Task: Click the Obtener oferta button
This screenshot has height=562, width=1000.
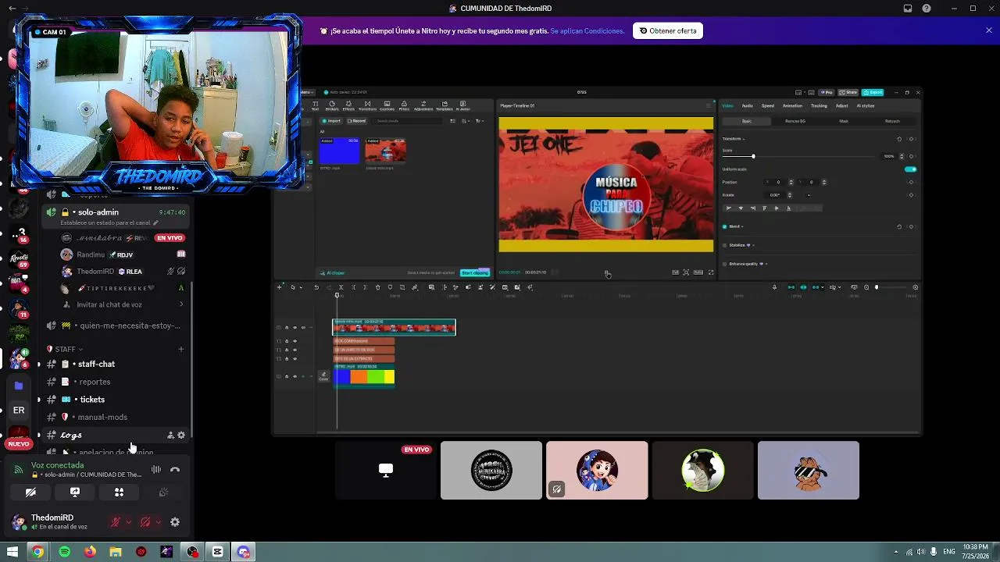Action: [x=668, y=30]
